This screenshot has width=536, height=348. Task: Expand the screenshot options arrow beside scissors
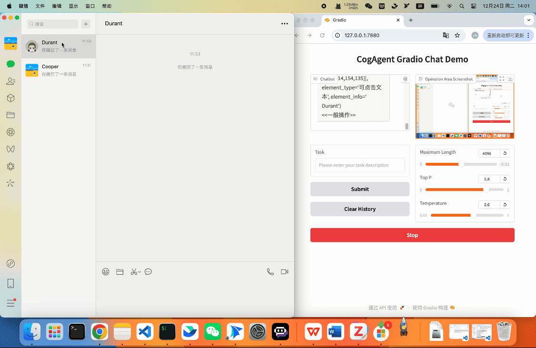pos(139,272)
